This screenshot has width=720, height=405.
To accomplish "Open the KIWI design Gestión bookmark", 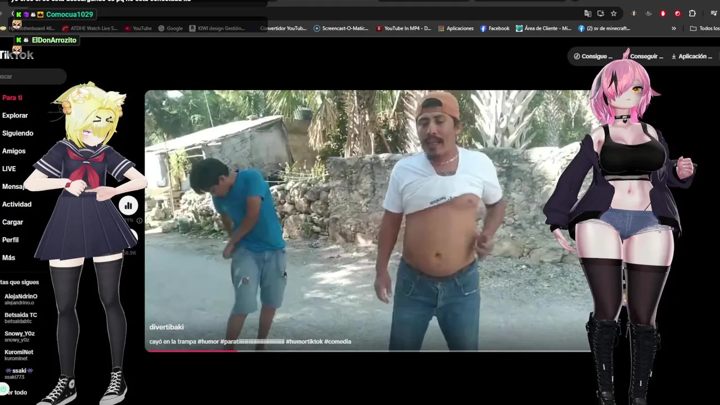I will (217, 28).
